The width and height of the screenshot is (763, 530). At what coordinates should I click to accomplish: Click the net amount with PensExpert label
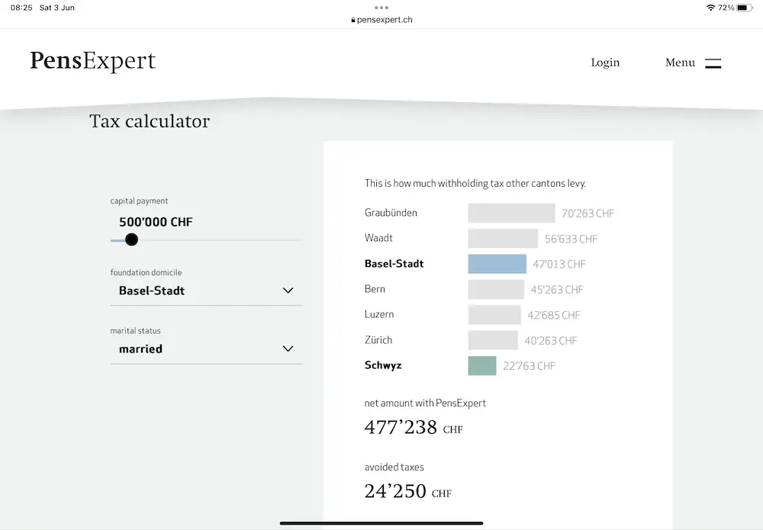pyautogui.click(x=425, y=403)
